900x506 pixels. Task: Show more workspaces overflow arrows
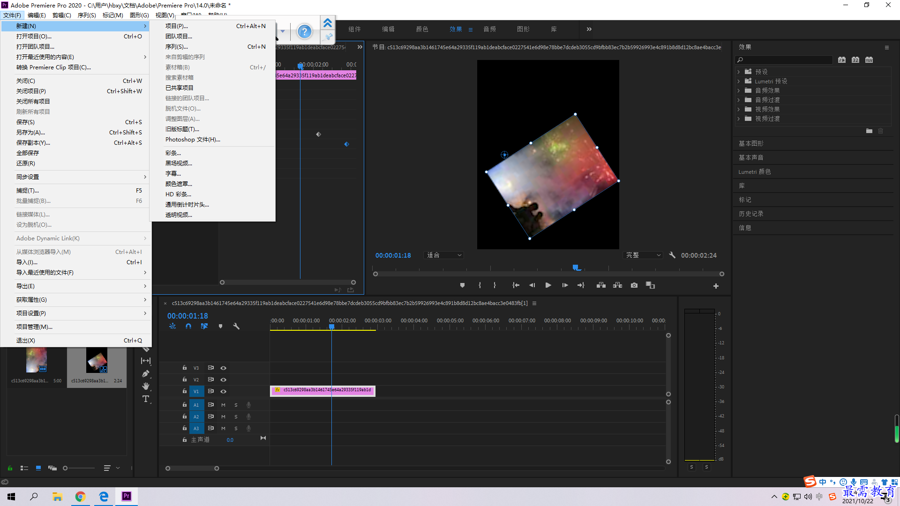pyautogui.click(x=589, y=29)
